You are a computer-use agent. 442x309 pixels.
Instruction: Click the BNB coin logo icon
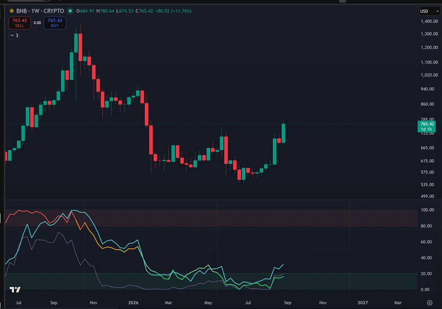click(x=11, y=11)
